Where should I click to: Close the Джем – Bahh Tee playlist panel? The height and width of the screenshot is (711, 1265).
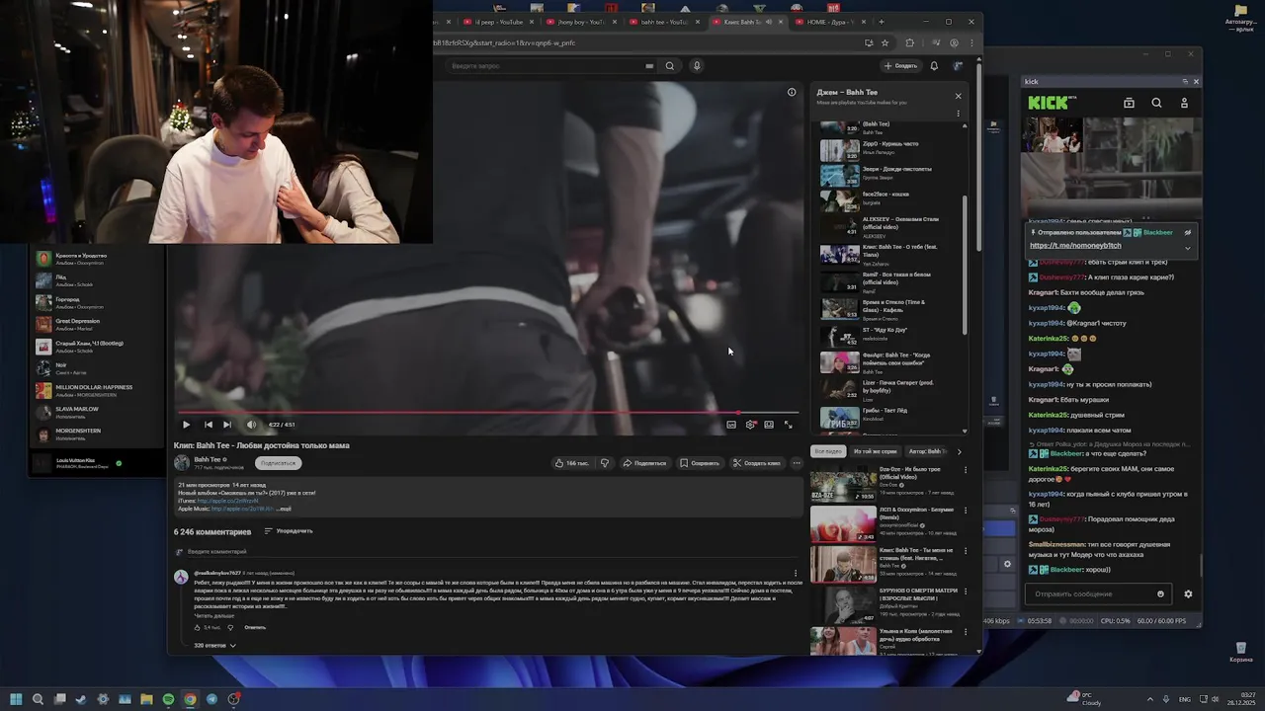point(958,96)
